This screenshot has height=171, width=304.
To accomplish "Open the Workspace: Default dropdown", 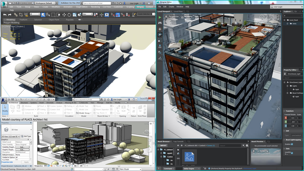I will (45, 3).
